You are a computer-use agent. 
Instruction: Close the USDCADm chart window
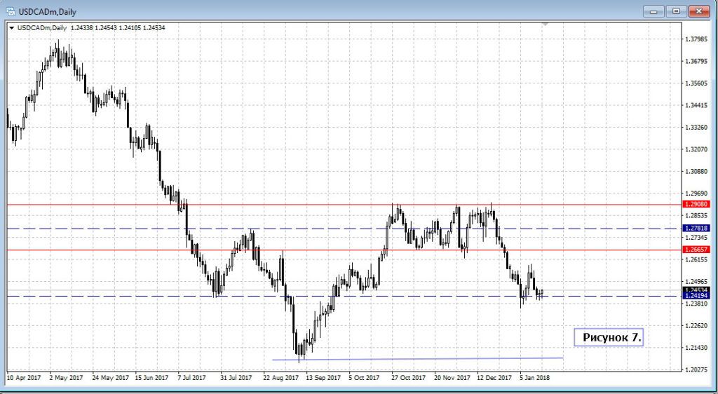coord(700,11)
